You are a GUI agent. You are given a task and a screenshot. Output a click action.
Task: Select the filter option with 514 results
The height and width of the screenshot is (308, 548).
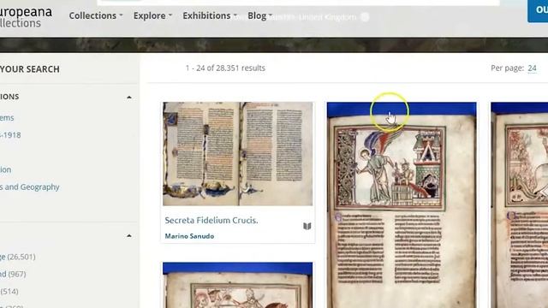[9, 291]
